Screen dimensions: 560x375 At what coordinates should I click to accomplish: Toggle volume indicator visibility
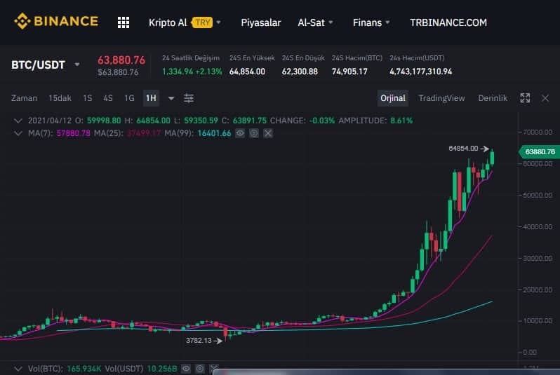click(187, 368)
